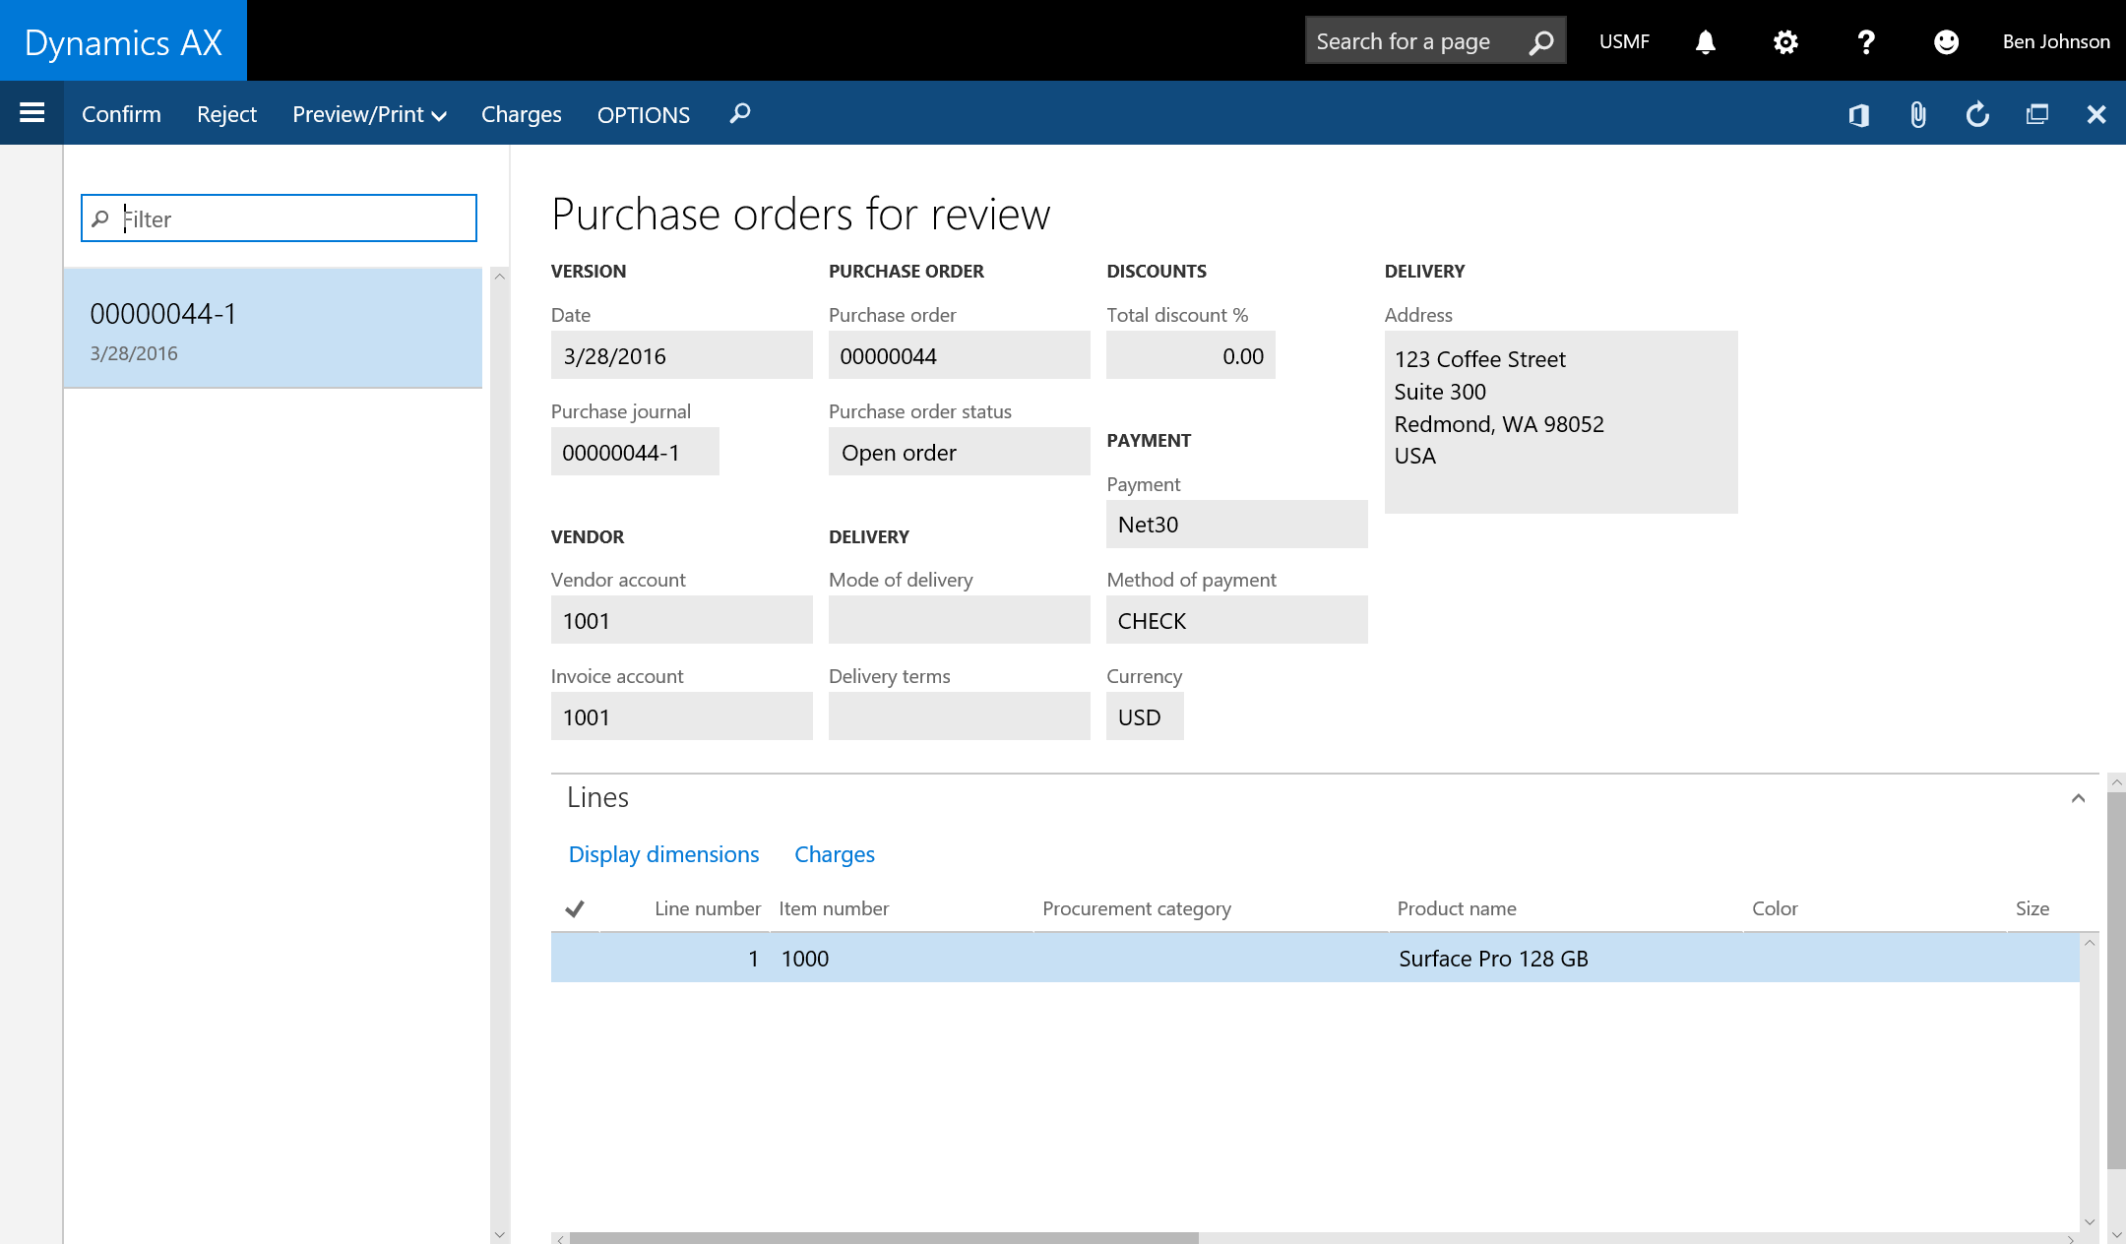Click the help question mark icon
This screenshot has height=1244, width=2126.
tap(1865, 41)
